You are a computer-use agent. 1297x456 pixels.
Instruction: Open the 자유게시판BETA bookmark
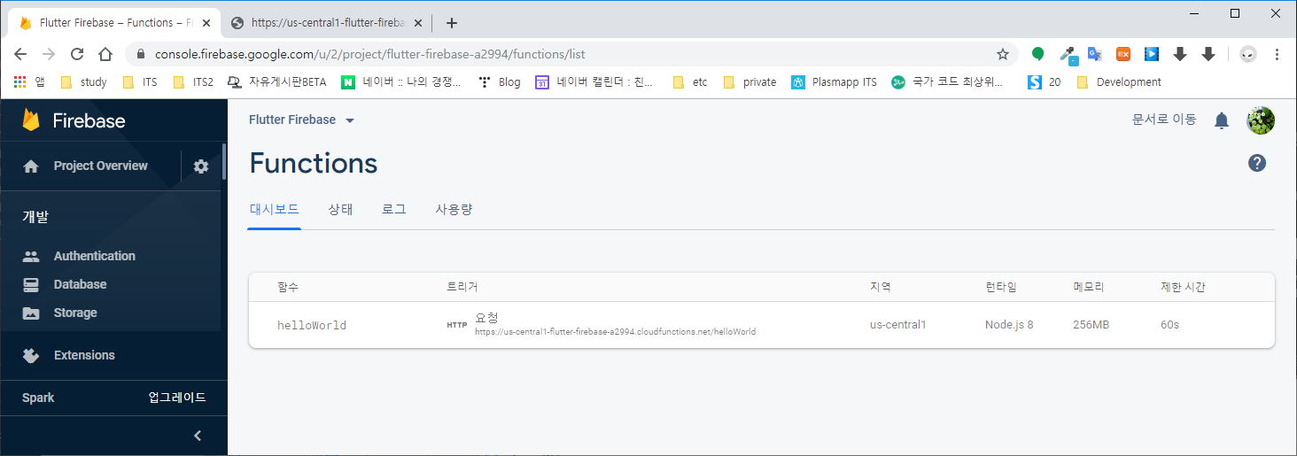tap(276, 82)
